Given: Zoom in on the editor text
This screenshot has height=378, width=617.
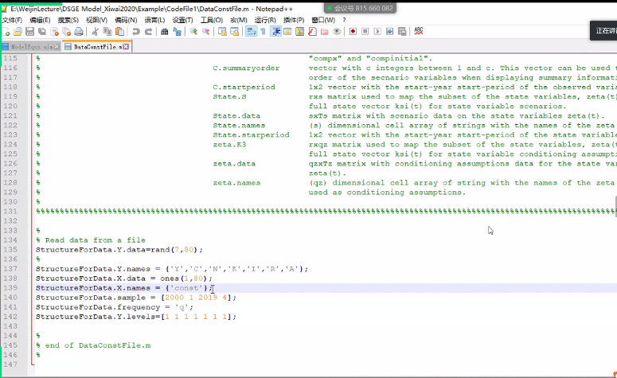Looking at the screenshot, I should 193,32.
